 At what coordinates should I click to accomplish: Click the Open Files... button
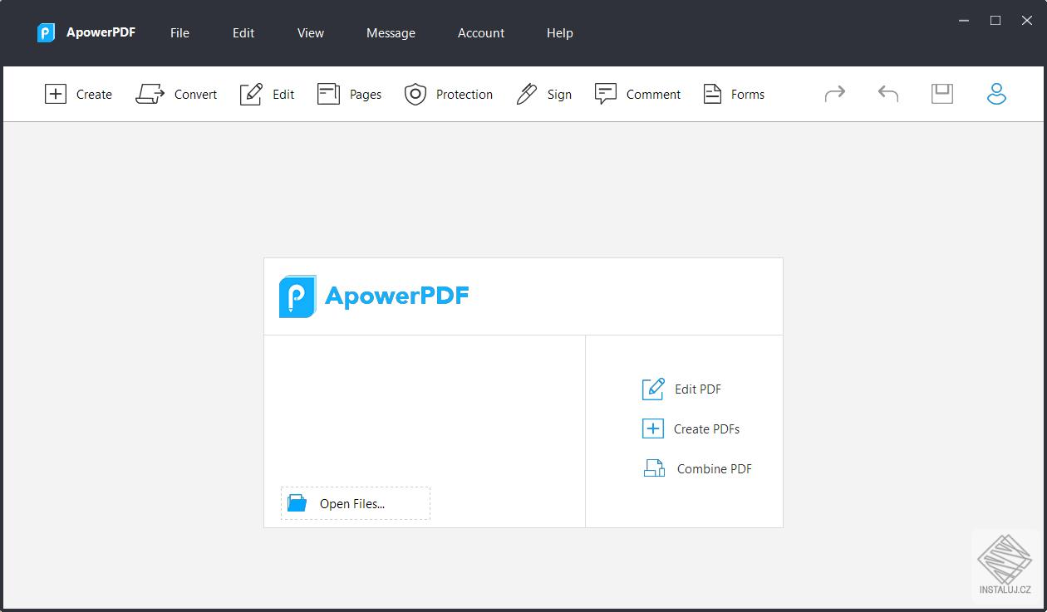tap(356, 503)
